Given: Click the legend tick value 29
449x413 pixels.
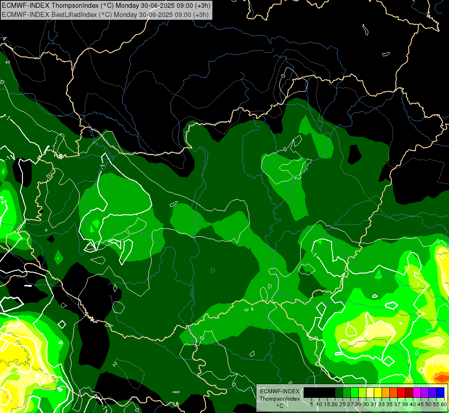Looking at the screenshot, I should click(359, 404).
